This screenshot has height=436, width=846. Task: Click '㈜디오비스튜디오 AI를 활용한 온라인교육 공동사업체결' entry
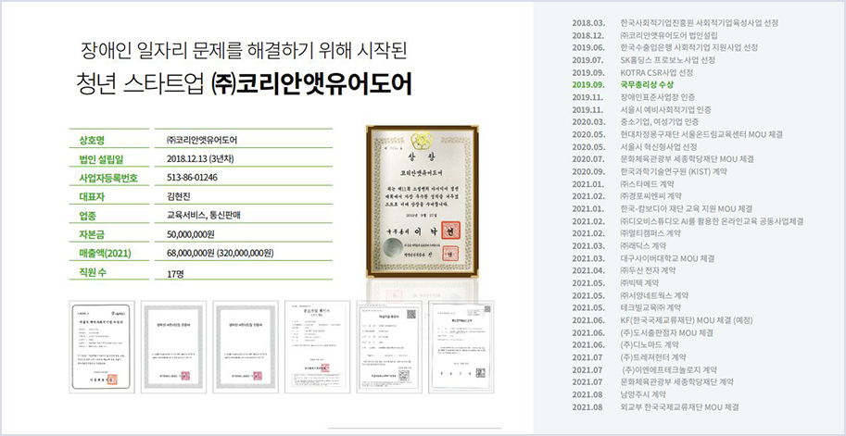[713, 221]
